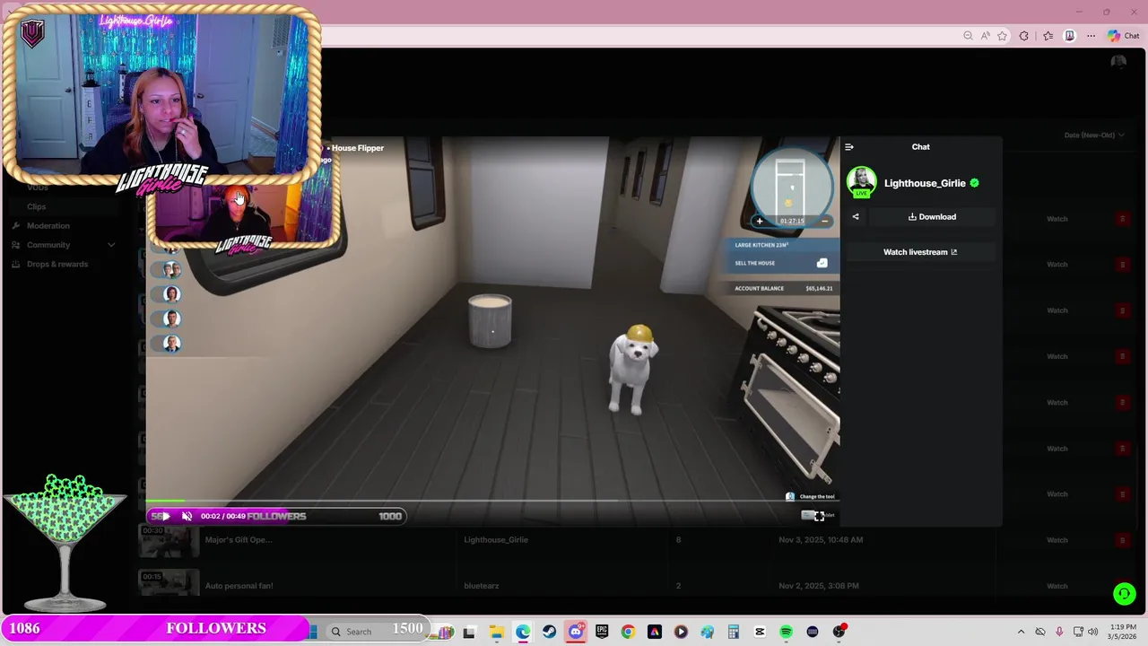The image size is (1148, 646).
Task: Open Clips in the sidebar
Action: tap(36, 206)
